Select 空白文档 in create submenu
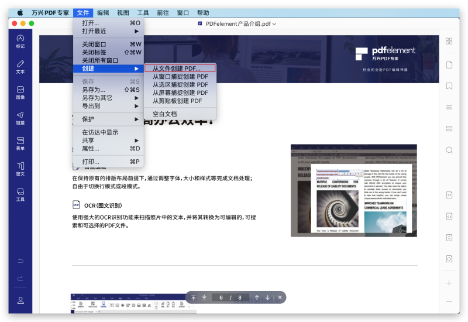468x322 pixels. tap(180, 114)
